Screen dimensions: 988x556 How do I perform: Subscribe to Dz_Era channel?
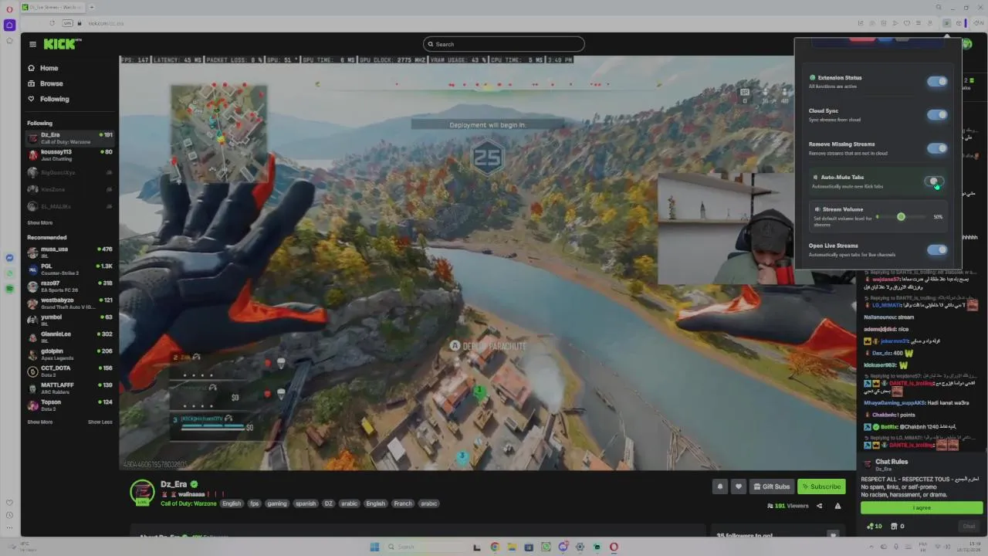point(821,486)
